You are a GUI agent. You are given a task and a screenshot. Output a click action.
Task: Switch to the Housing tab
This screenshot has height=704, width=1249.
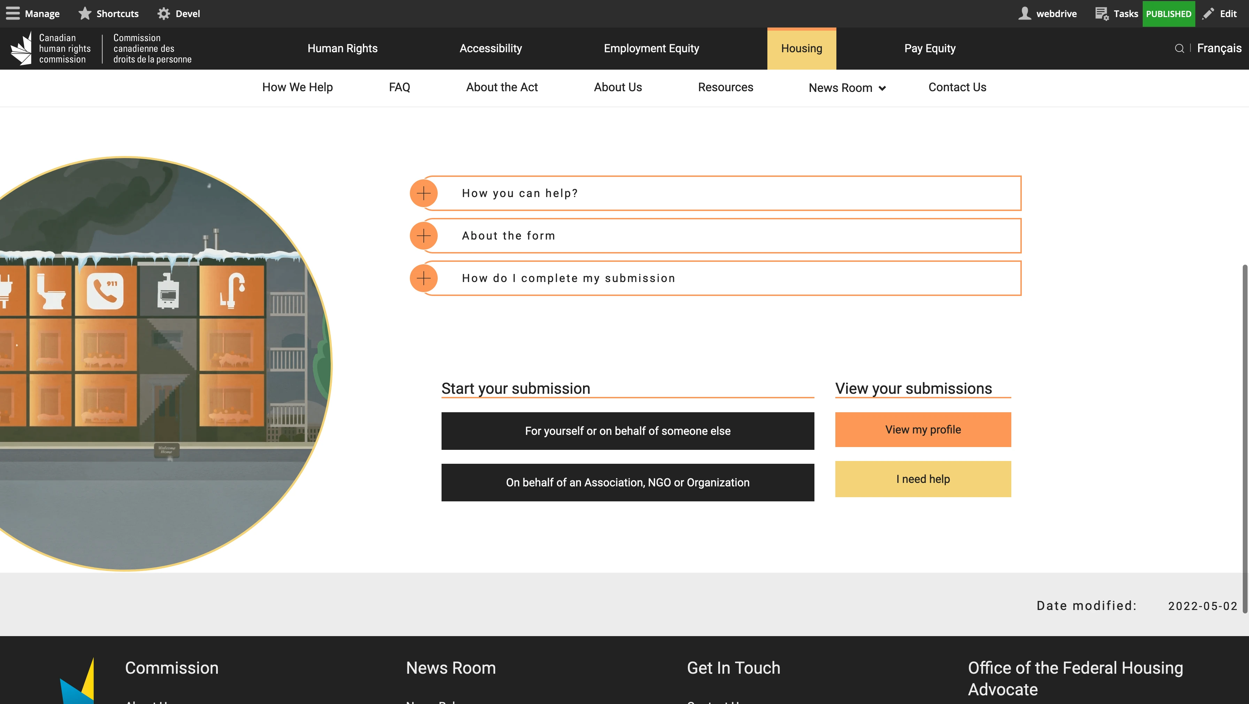tap(801, 48)
